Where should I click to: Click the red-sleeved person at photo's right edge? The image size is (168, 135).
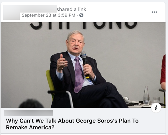(x=163, y=72)
